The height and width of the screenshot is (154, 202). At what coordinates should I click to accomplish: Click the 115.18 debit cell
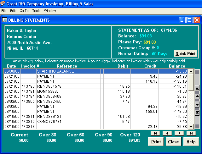(117, 91)
